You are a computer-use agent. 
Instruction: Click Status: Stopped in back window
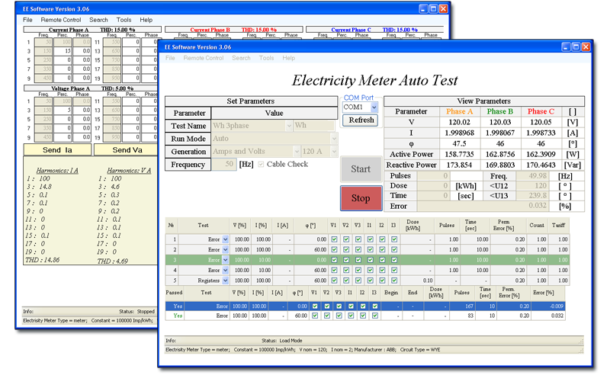pos(136,311)
